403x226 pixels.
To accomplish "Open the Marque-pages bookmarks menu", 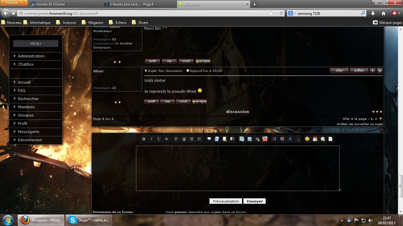I will [387, 22].
